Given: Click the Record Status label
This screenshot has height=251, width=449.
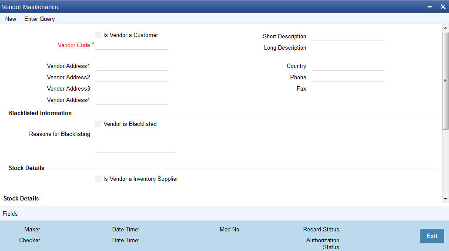Looking at the screenshot, I should pyautogui.click(x=321, y=230).
